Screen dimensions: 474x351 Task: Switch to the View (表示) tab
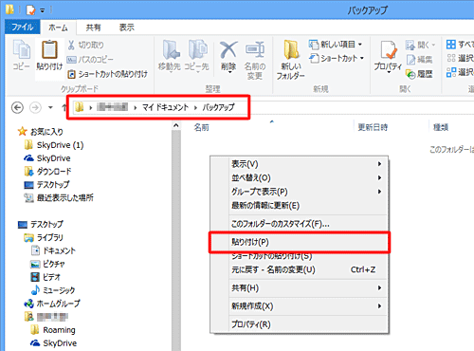(x=127, y=28)
